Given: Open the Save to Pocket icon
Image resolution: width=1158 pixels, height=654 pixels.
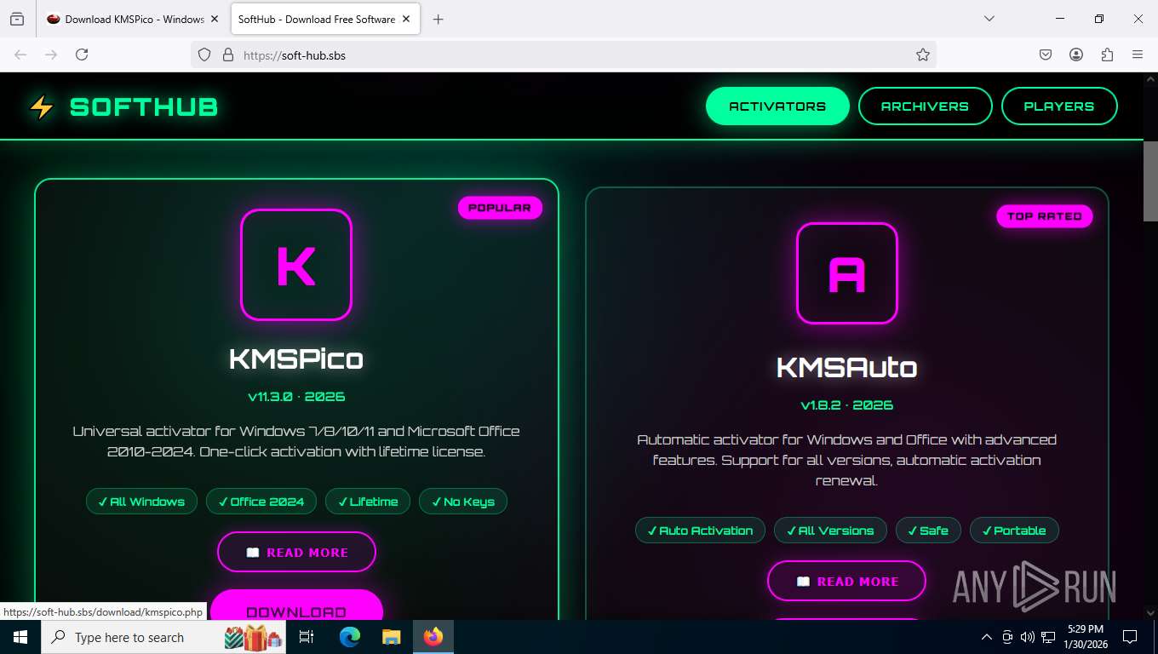Looking at the screenshot, I should (1046, 54).
